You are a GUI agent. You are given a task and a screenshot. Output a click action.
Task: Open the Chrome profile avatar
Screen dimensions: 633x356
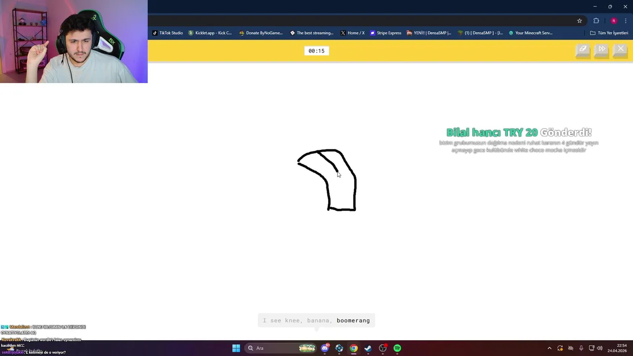(614, 21)
